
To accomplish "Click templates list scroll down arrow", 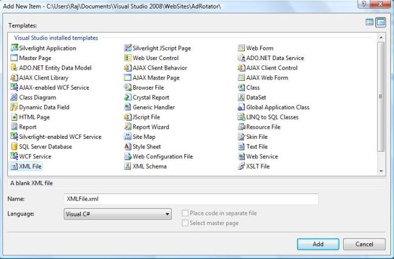I will (x=381, y=171).
